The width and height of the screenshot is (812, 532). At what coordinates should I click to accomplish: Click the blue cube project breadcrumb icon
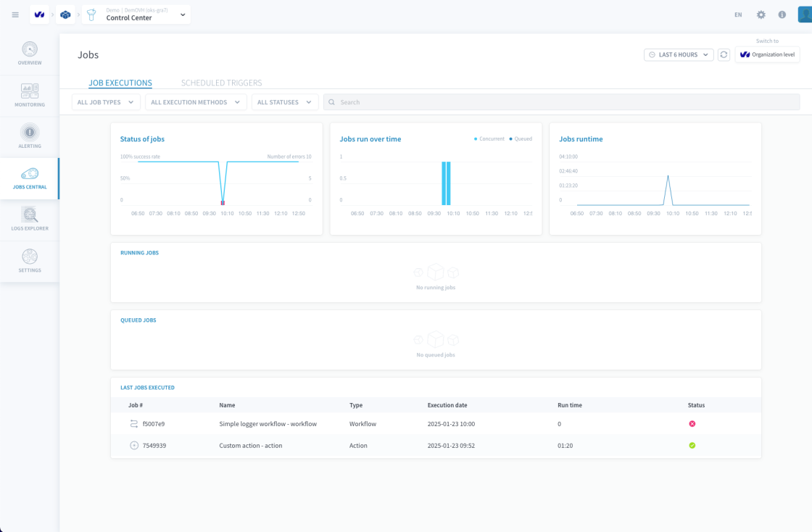tap(65, 14)
